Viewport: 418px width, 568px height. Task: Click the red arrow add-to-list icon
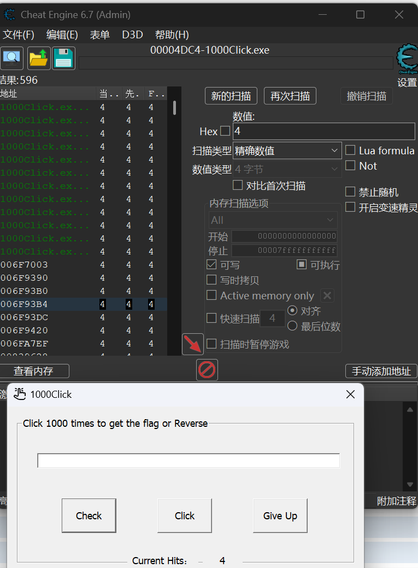[x=193, y=344]
